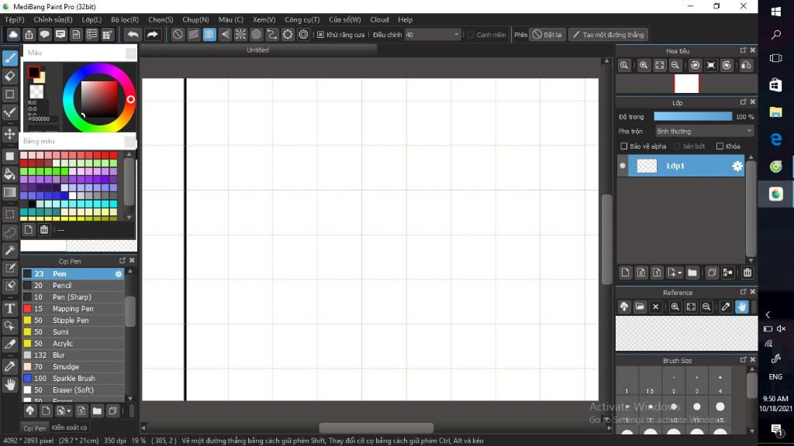Activate radial snap guide
Image resolution: width=794 pixels, height=446 pixels.
(240, 34)
